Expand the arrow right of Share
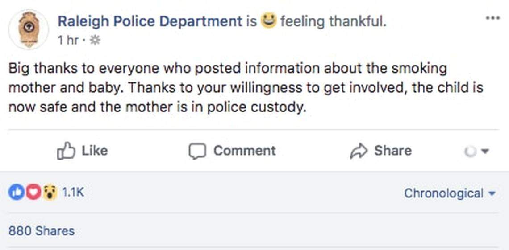Viewport: 509px width, 250px height. tap(486, 152)
